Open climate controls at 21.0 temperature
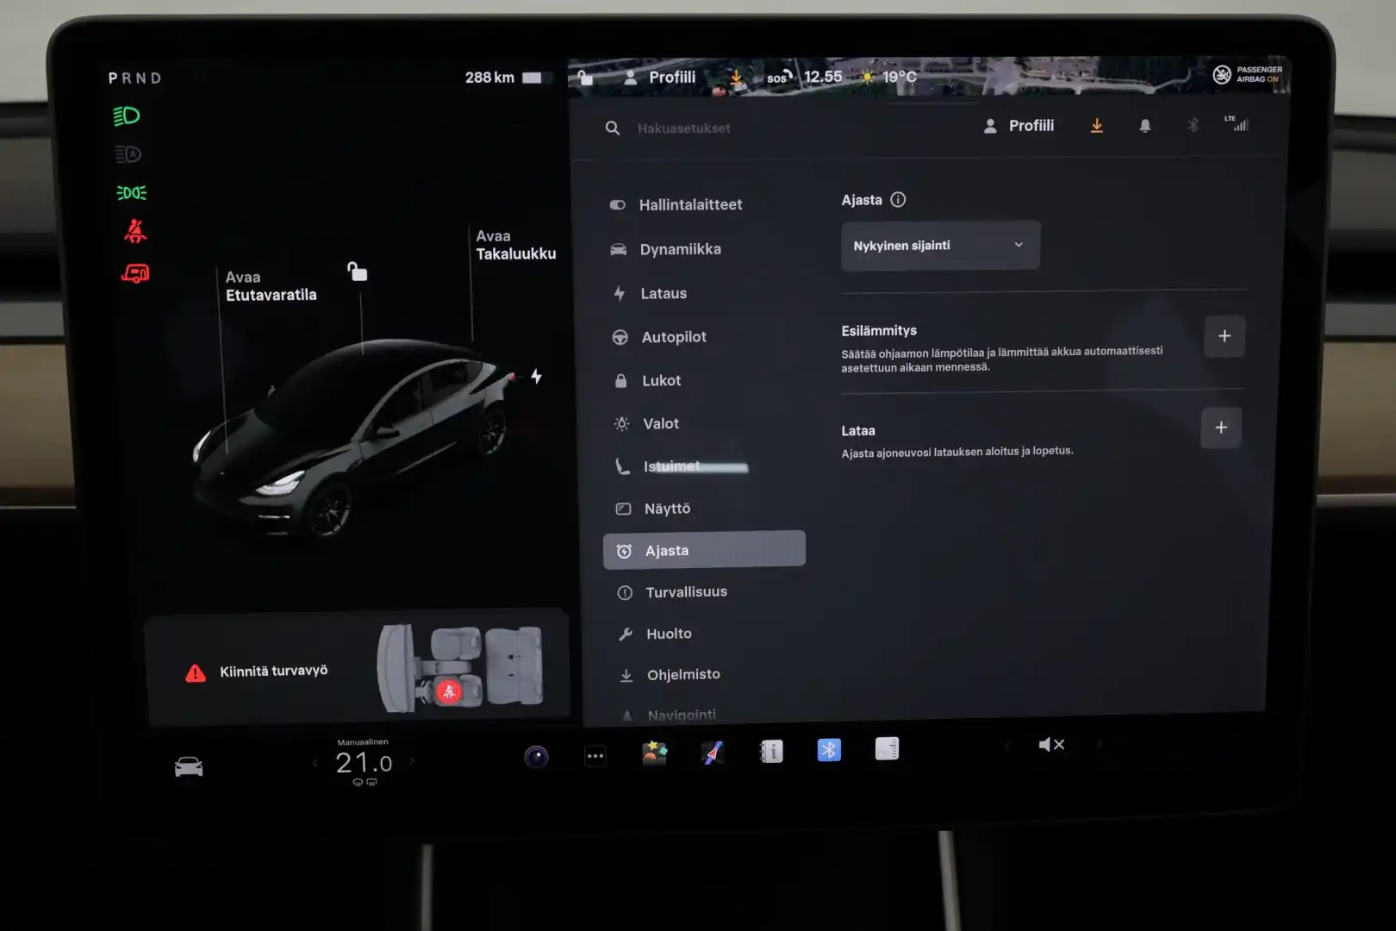The width and height of the screenshot is (1396, 931). (364, 763)
